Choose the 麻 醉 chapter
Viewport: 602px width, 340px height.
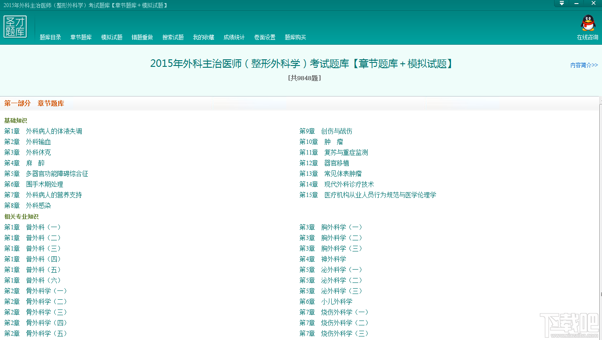click(24, 163)
